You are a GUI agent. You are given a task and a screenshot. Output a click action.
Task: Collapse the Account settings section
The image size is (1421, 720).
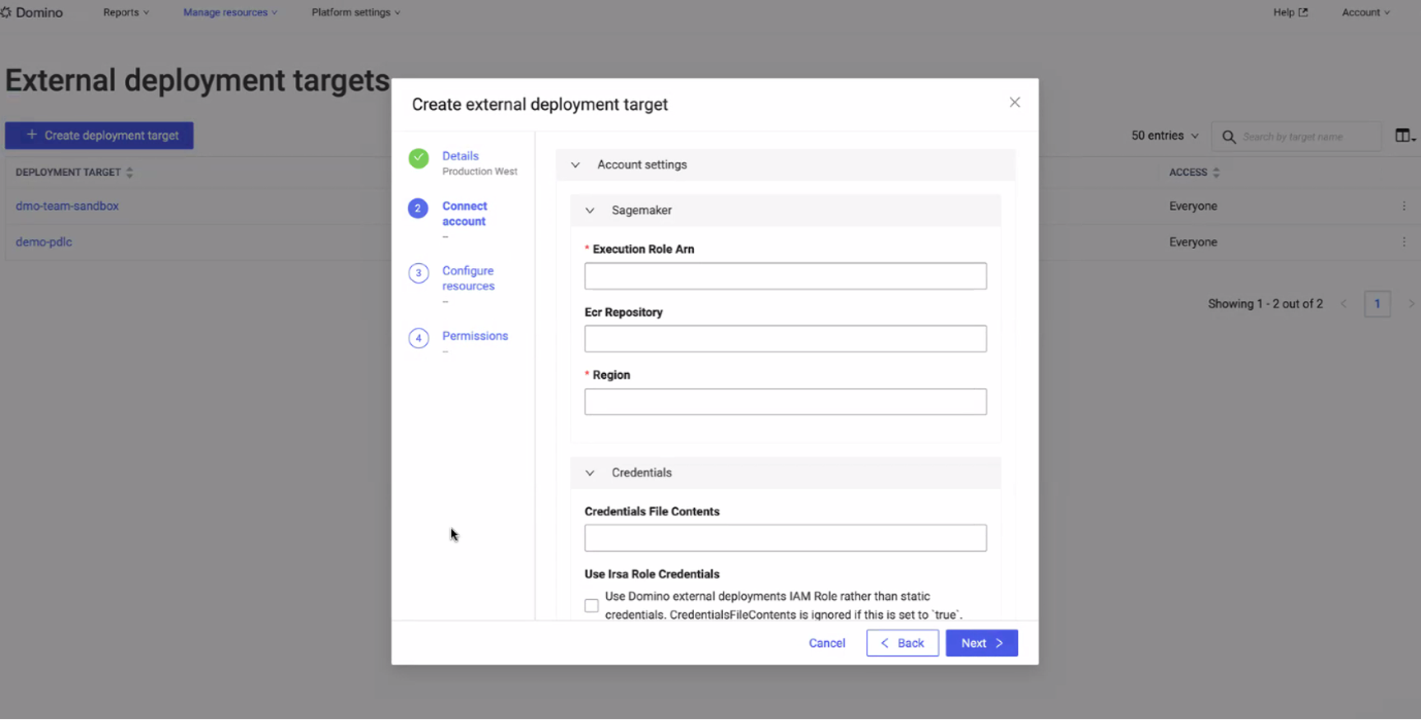(x=576, y=165)
